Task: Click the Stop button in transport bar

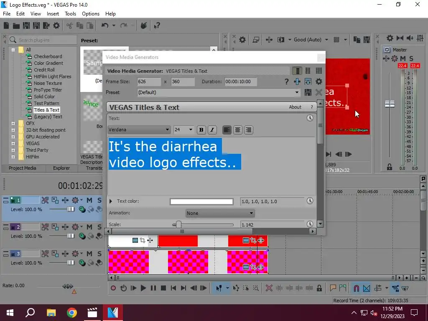Action: tap(163, 288)
